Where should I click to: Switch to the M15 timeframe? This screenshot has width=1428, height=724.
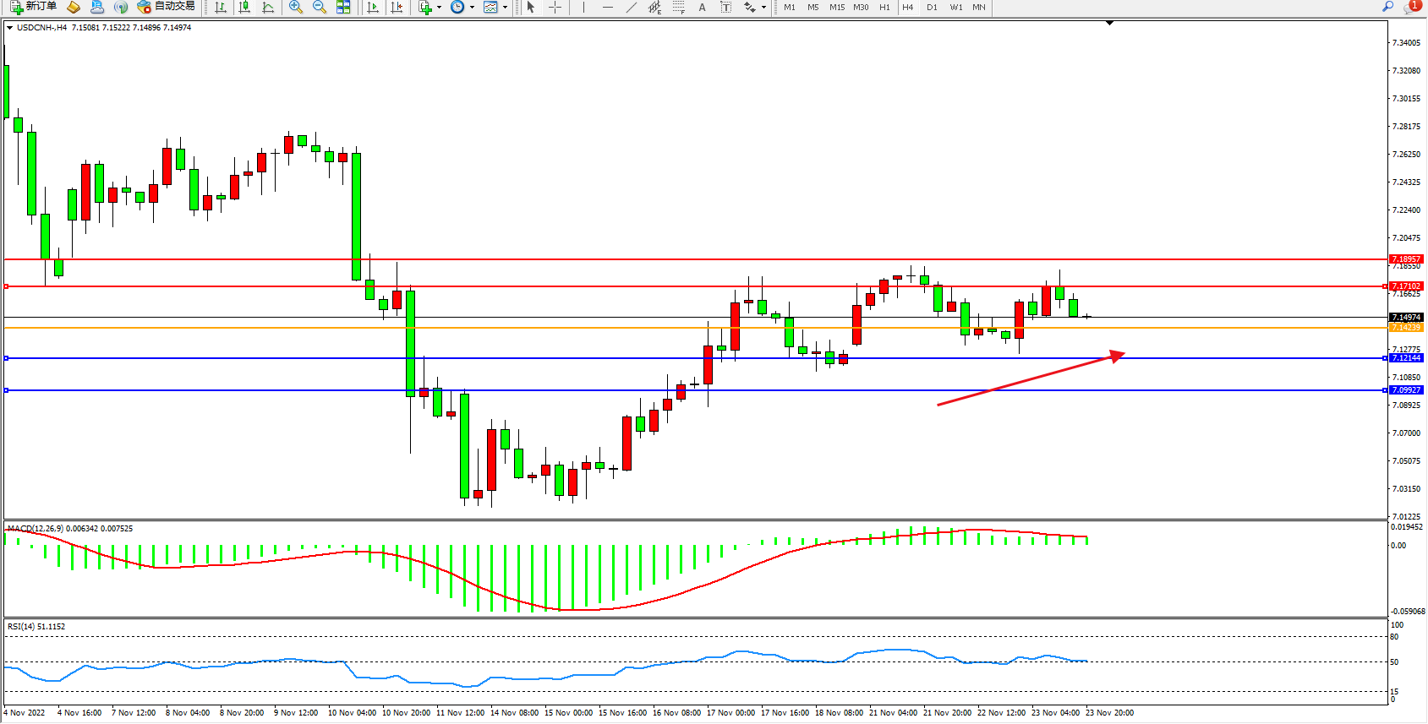[837, 8]
